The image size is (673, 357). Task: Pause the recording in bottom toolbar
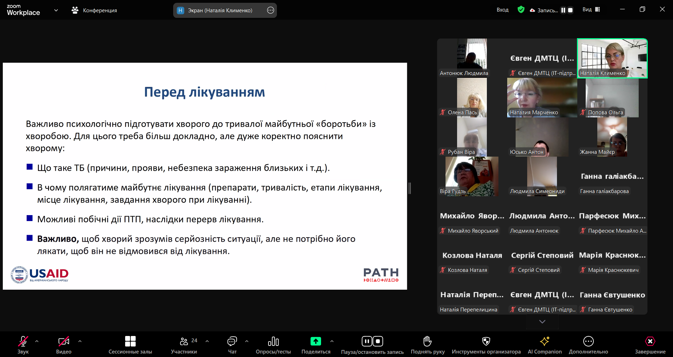pos(367,341)
